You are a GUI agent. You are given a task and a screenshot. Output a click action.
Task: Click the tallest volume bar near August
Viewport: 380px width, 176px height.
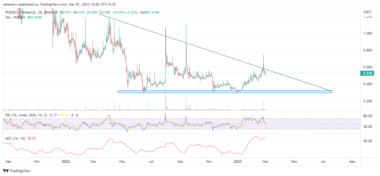point(165,103)
